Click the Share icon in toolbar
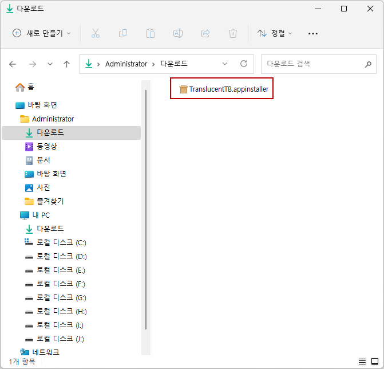Viewport: 384px width, 369px height. 205,33
